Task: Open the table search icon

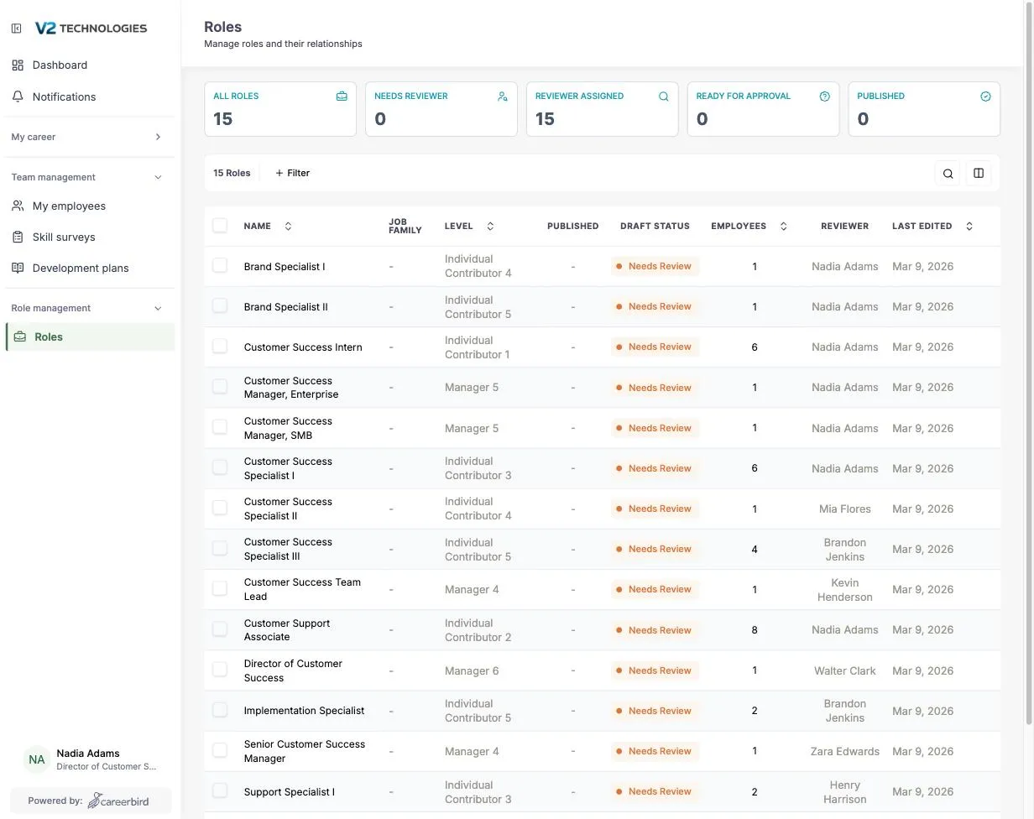Action: coord(948,174)
